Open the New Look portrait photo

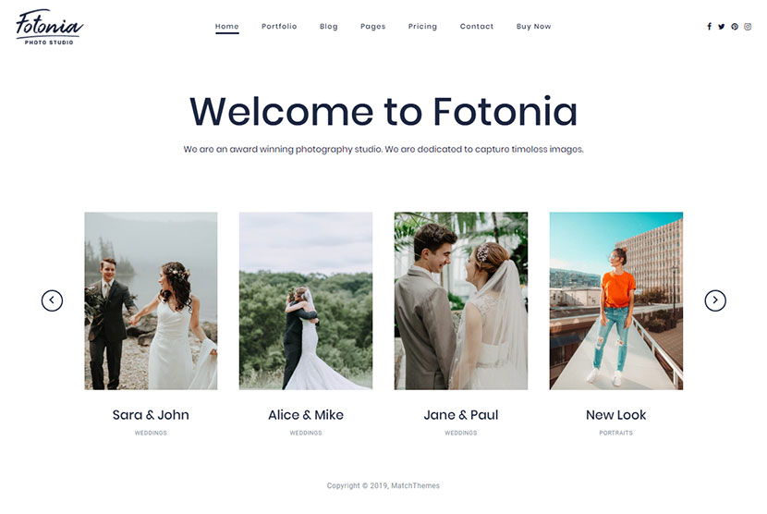(x=615, y=300)
